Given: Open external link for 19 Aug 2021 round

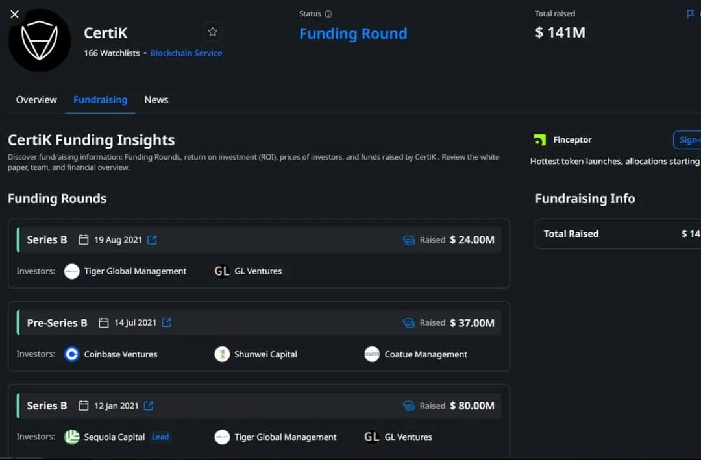Looking at the screenshot, I should tap(152, 239).
